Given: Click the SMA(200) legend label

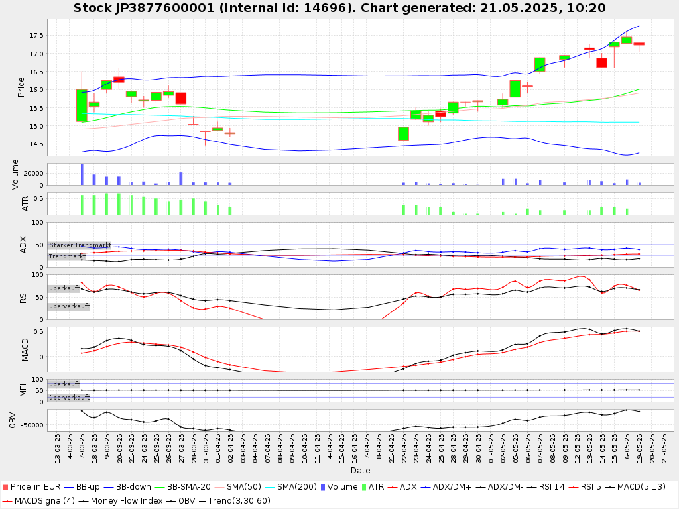Looking at the screenshot, I should pos(297,487).
